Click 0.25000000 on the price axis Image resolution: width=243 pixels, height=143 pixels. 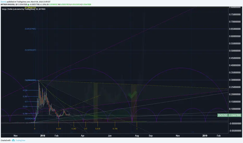click(235, 87)
